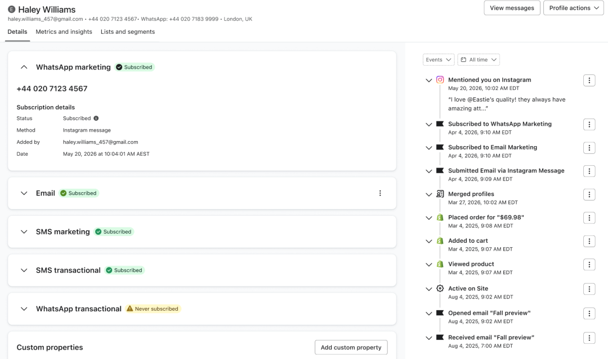Expand the Received email Fall preview chevron
Viewport: 608px width, 359px height.
[x=428, y=338]
